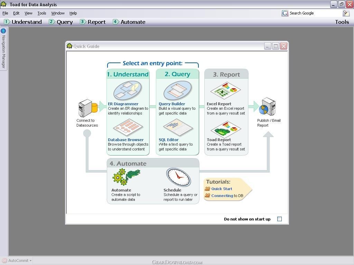The image size is (354, 265).
Task: Expand the AutoCommit dropdown
Action: pos(30,261)
